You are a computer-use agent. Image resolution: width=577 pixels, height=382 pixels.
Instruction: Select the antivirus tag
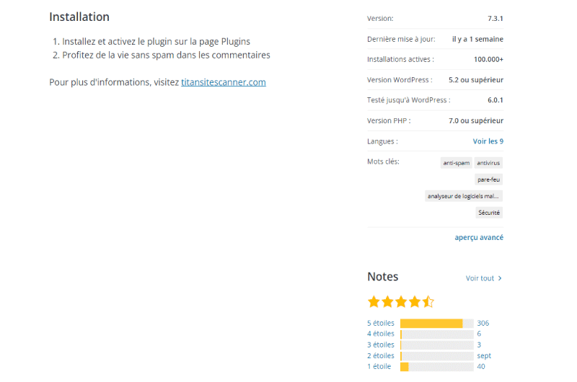coord(488,163)
